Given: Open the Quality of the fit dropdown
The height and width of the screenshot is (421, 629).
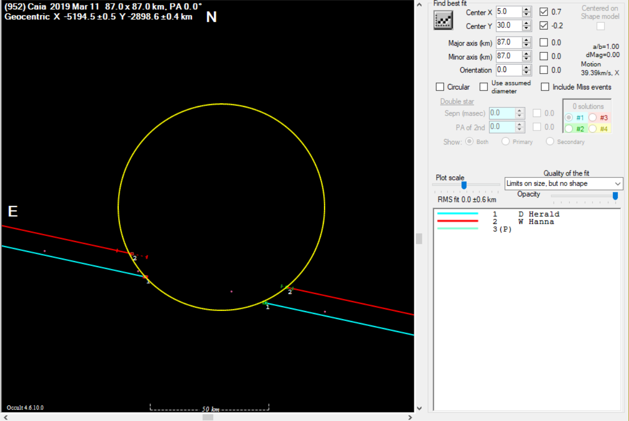Looking at the screenshot, I should (x=564, y=183).
